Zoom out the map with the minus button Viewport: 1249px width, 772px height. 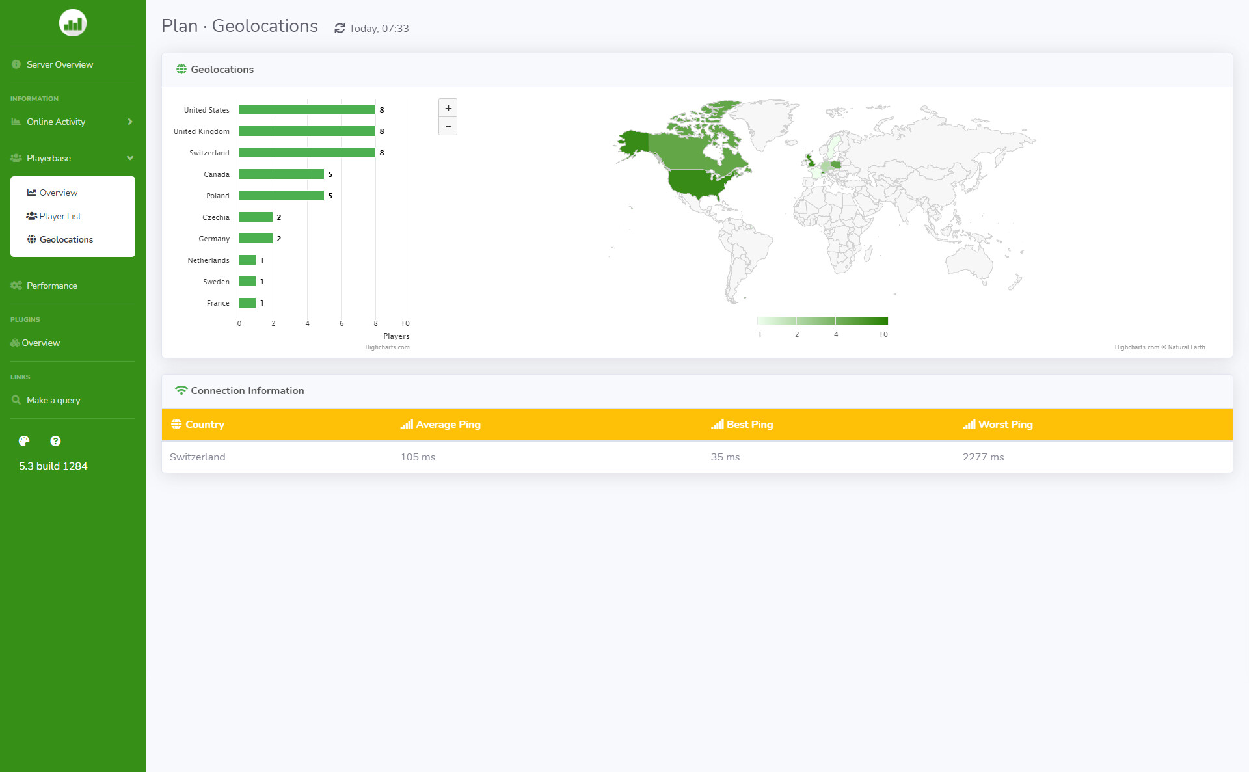tap(448, 126)
